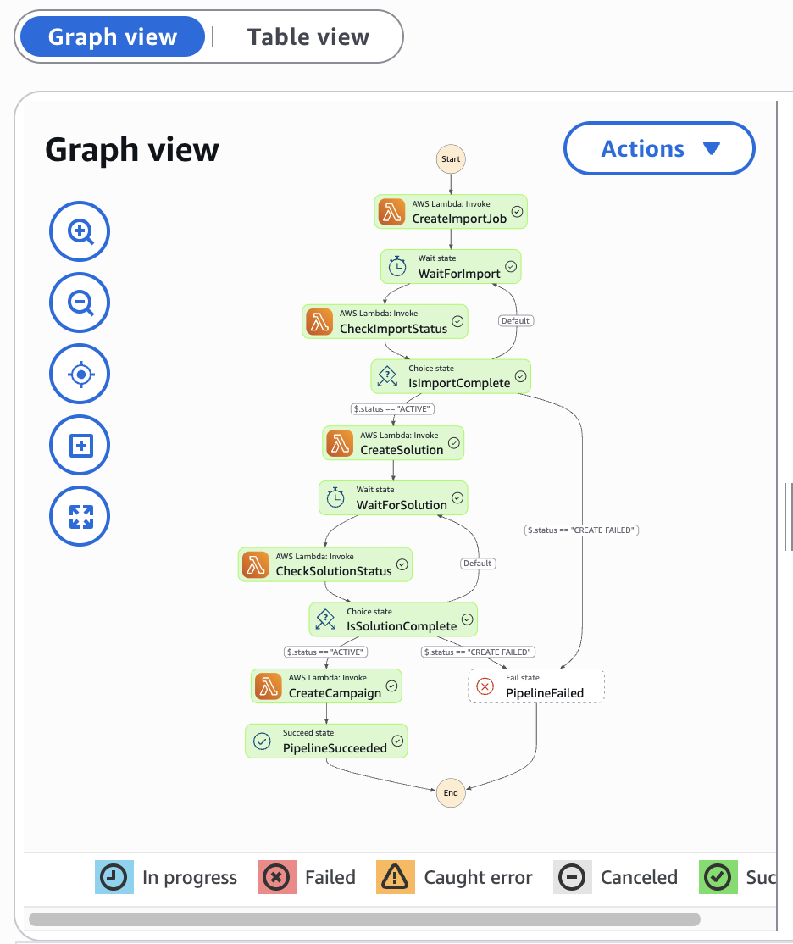Click the zoom out magnifier icon
The height and width of the screenshot is (944, 793).
click(x=80, y=303)
